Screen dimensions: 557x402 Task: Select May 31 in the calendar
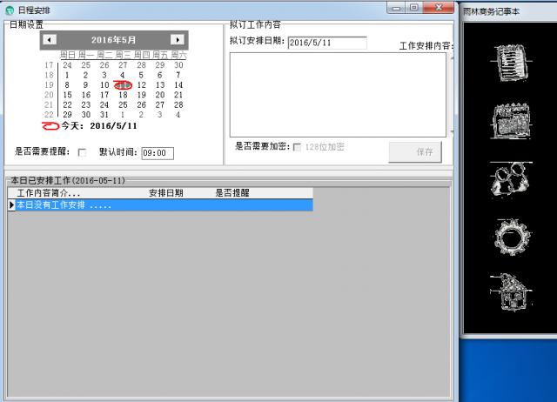pos(104,115)
